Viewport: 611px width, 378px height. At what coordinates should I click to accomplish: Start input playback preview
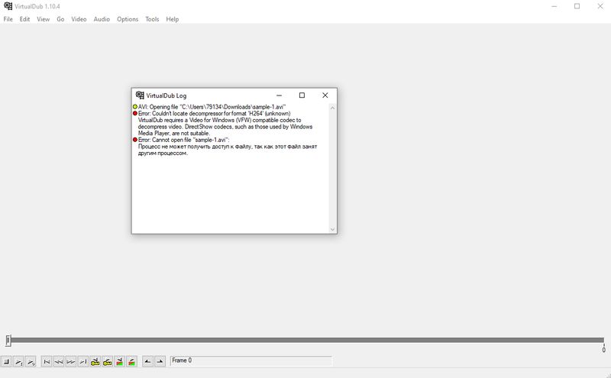click(x=18, y=361)
